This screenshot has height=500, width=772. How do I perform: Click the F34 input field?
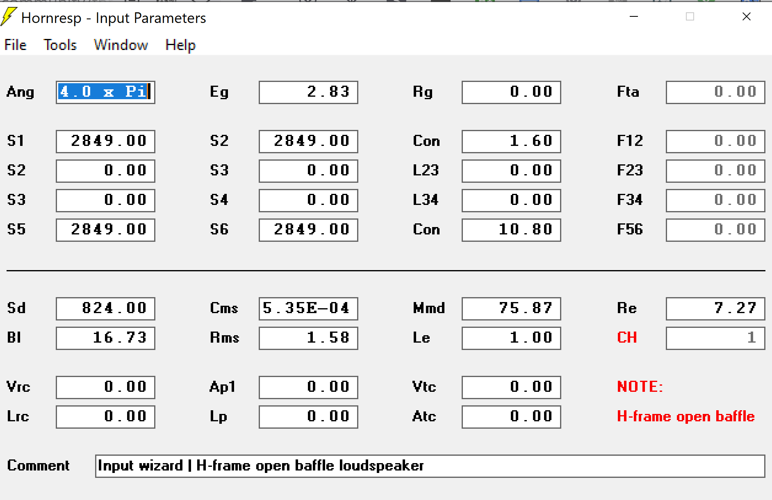coord(715,200)
